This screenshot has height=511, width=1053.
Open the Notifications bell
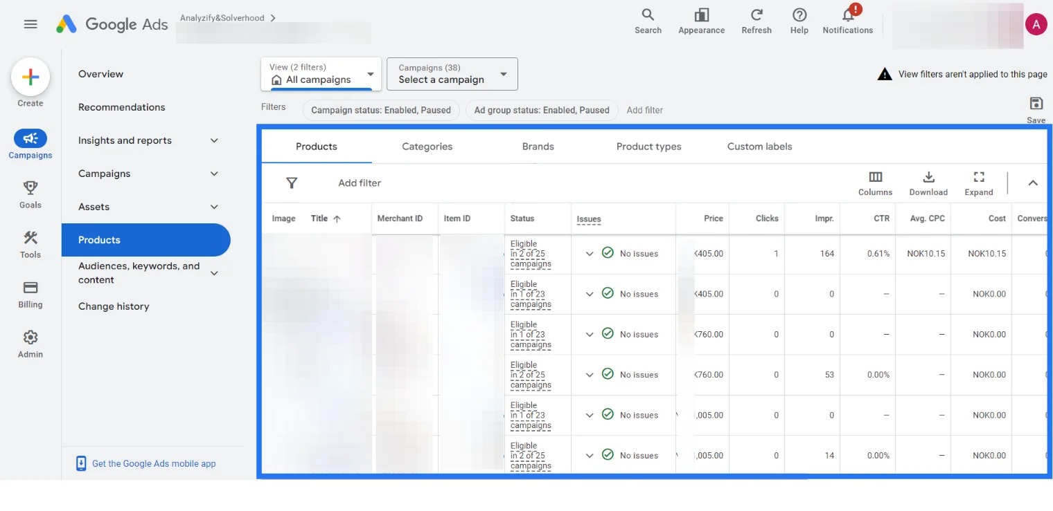coord(848,21)
